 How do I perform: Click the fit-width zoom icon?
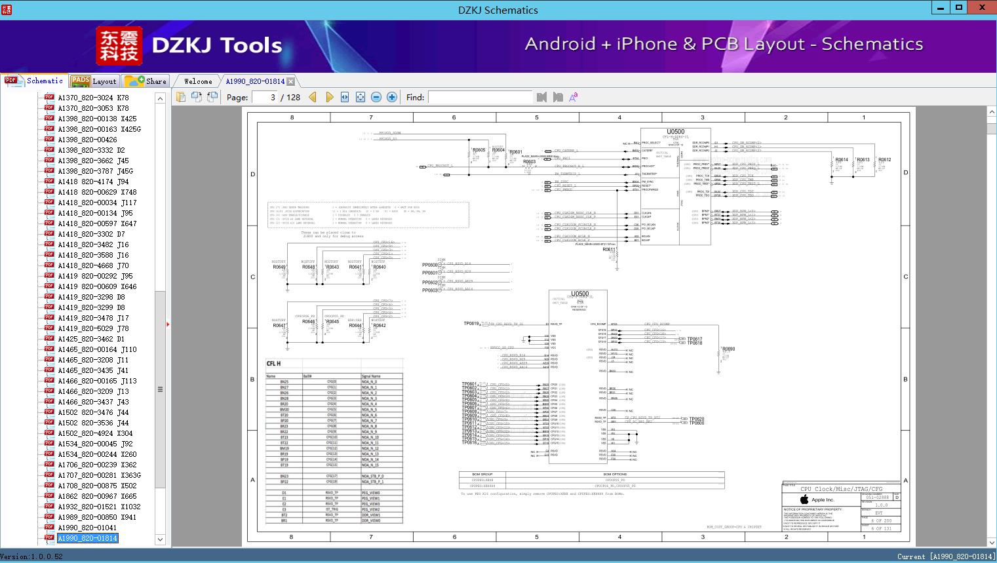point(345,97)
